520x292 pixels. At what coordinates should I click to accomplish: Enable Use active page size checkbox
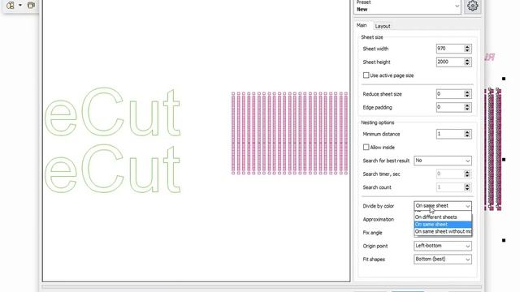point(366,75)
